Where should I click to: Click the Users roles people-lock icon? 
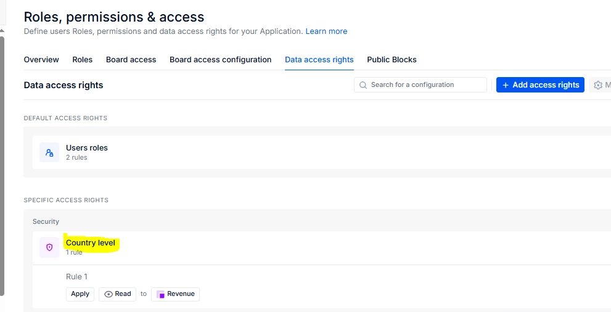point(49,152)
